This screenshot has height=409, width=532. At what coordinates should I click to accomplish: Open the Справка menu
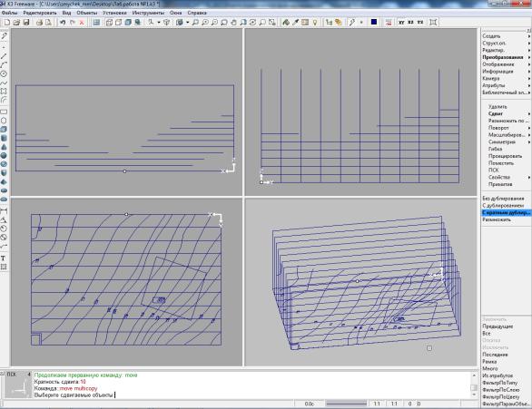(x=197, y=13)
